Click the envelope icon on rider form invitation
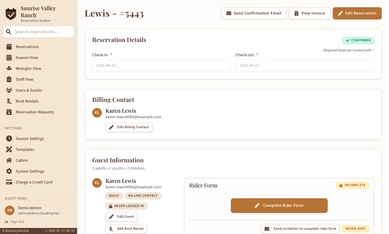The width and height of the screenshot is (389, 234). coord(267,229)
